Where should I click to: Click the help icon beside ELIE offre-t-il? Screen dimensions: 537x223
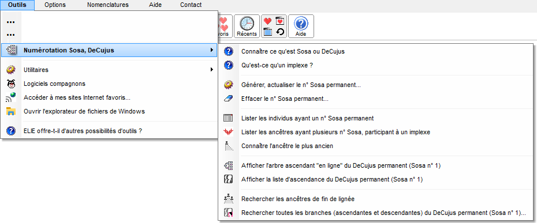[11, 130]
